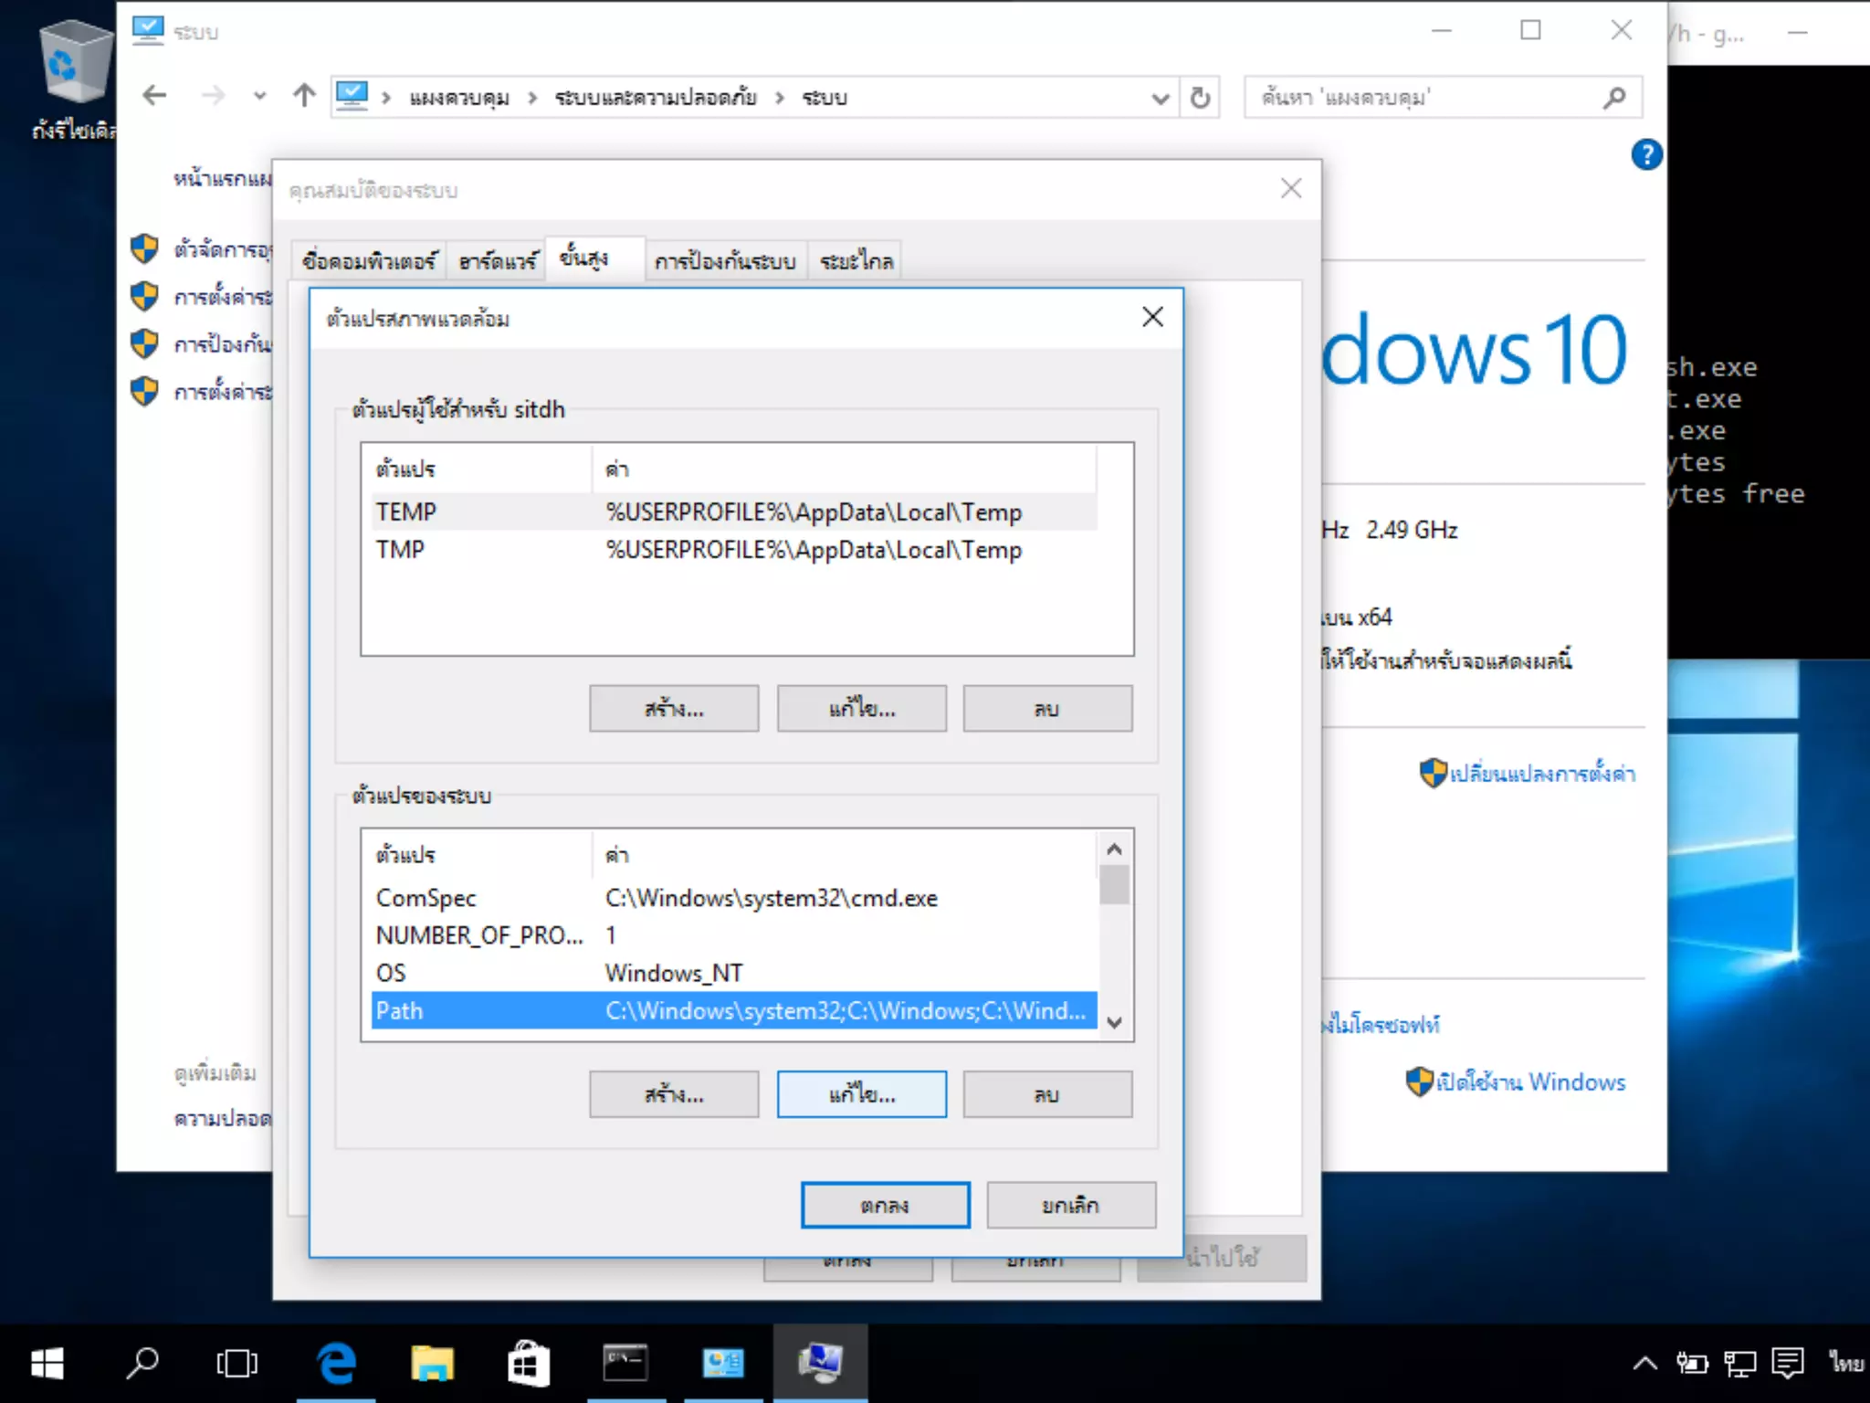
Task: Click the Up directory arrow icon
Action: click(x=304, y=96)
